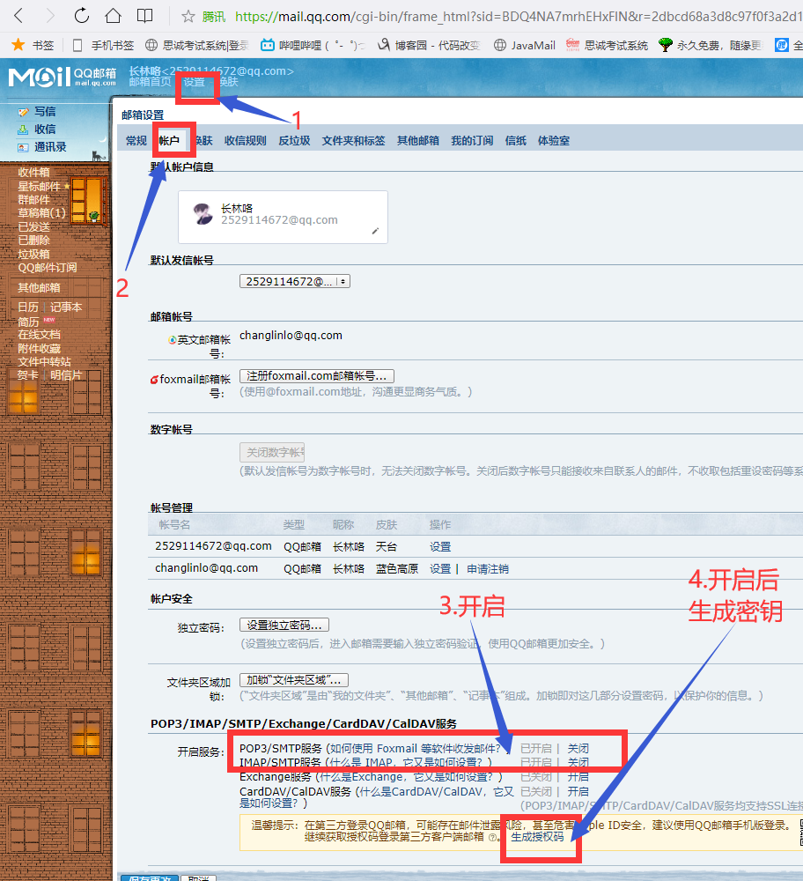Switch to 我的订阅 settings tab

pyautogui.click(x=472, y=140)
